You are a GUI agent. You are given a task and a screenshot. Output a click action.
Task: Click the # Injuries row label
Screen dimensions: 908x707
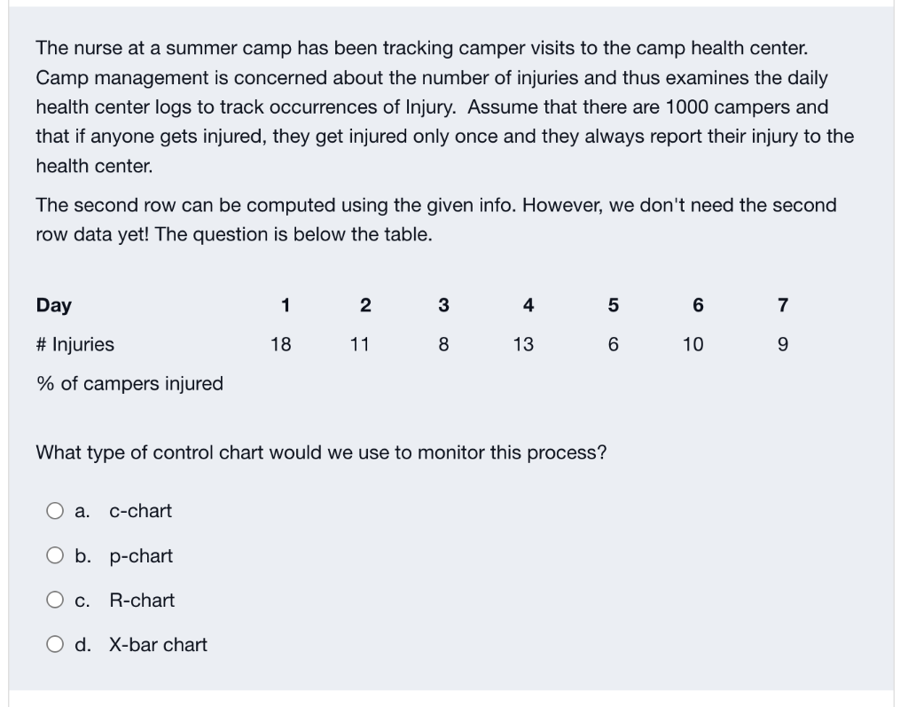pyautogui.click(x=75, y=344)
